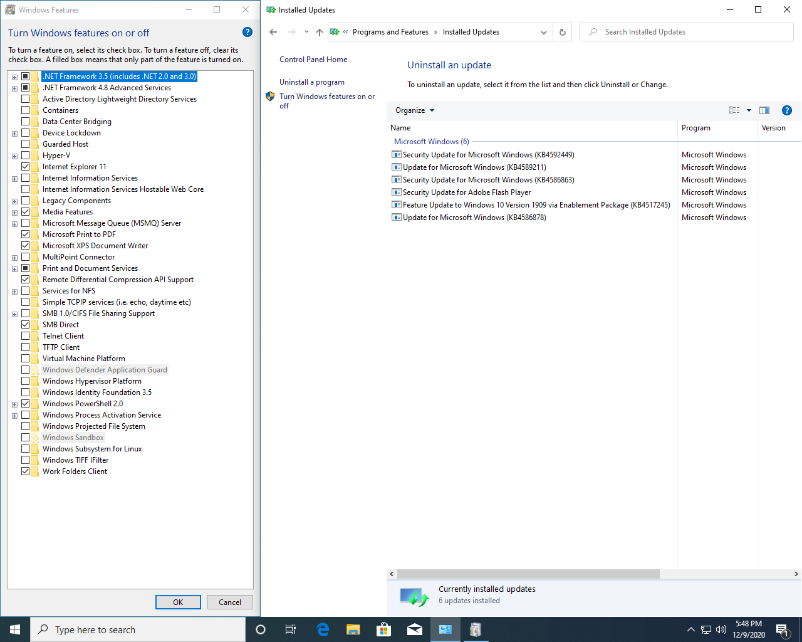Screen dimensions: 802x642
Task: Select Update for Microsoft Windows (KB4589211)
Action: pos(474,167)
